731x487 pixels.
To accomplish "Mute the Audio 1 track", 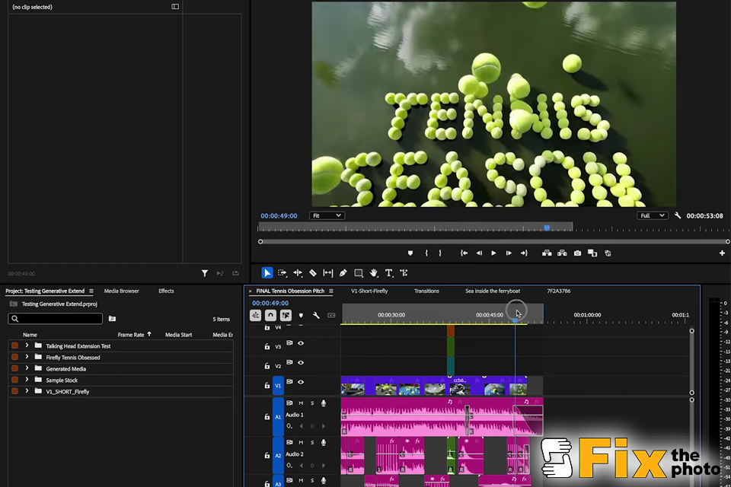I will [x=301, y=403].
